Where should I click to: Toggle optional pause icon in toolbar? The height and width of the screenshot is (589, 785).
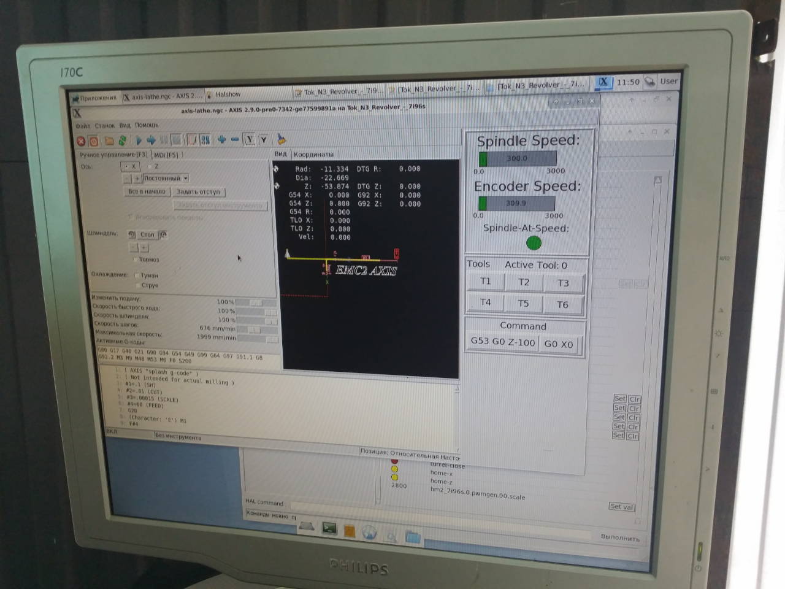(x=205, y=140)
